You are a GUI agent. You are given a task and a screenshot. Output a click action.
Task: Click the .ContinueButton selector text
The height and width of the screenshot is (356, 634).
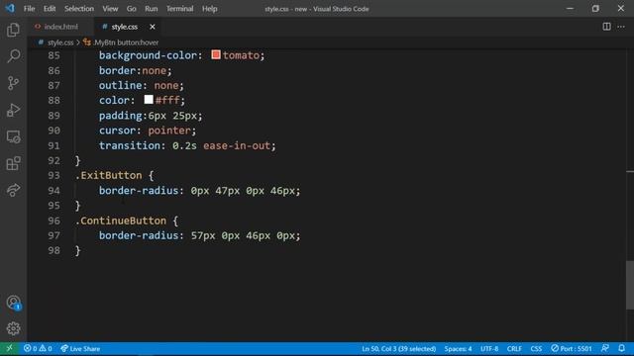click(x=121, y=221)
